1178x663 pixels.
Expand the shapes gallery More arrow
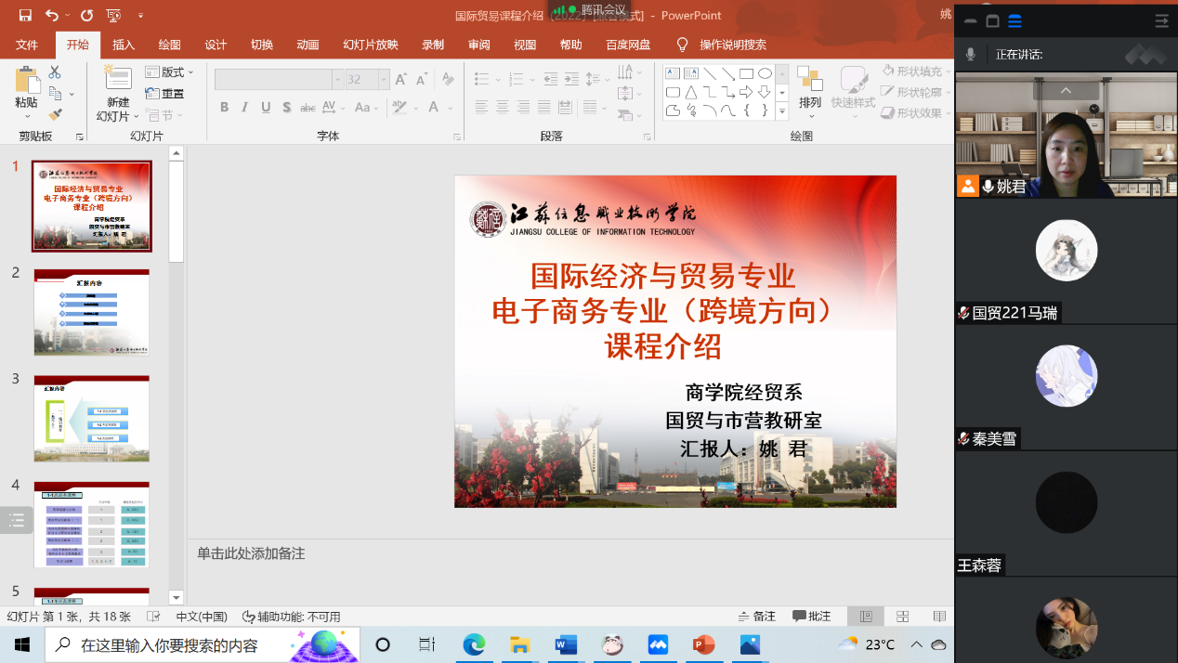click(x=781, y=112)
